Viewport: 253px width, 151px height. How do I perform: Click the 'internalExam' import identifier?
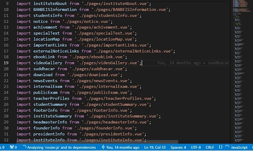tap(48, 86)
